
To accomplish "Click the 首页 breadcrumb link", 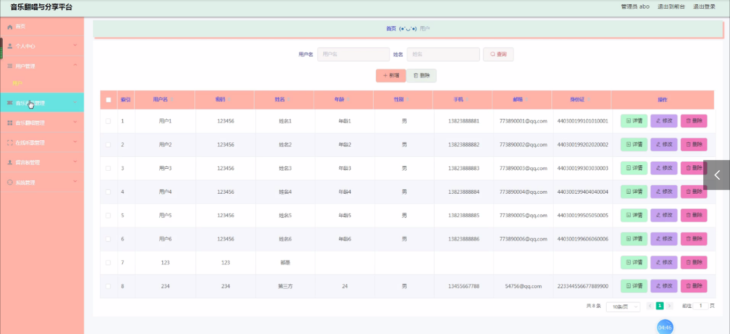I will click(391, 28).
